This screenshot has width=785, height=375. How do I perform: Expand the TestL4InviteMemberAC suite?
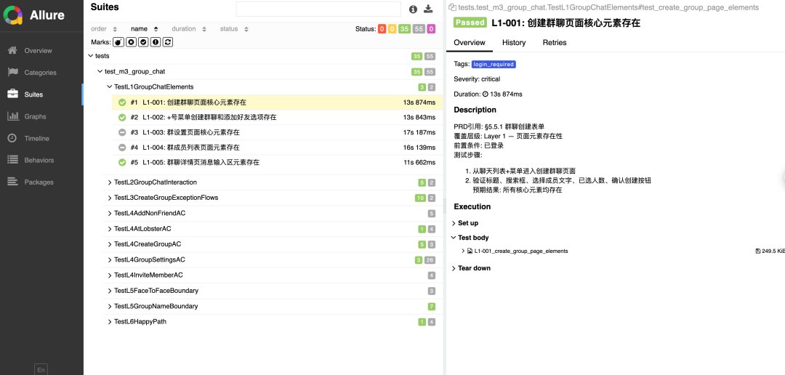point(110,275)
